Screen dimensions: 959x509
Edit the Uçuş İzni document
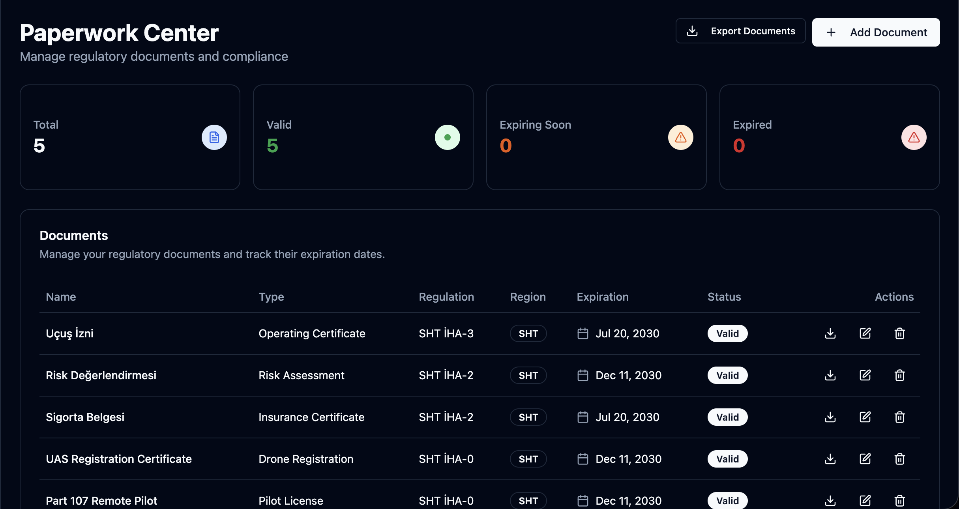tap(865, 333)
